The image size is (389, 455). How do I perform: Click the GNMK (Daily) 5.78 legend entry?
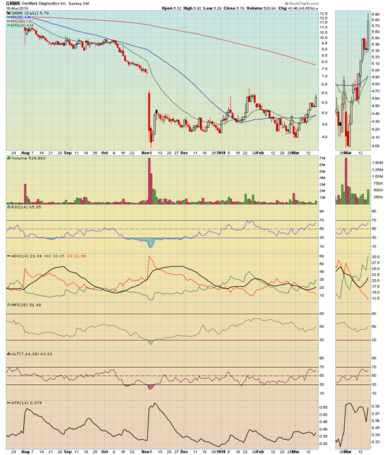(x=30, y=13)
